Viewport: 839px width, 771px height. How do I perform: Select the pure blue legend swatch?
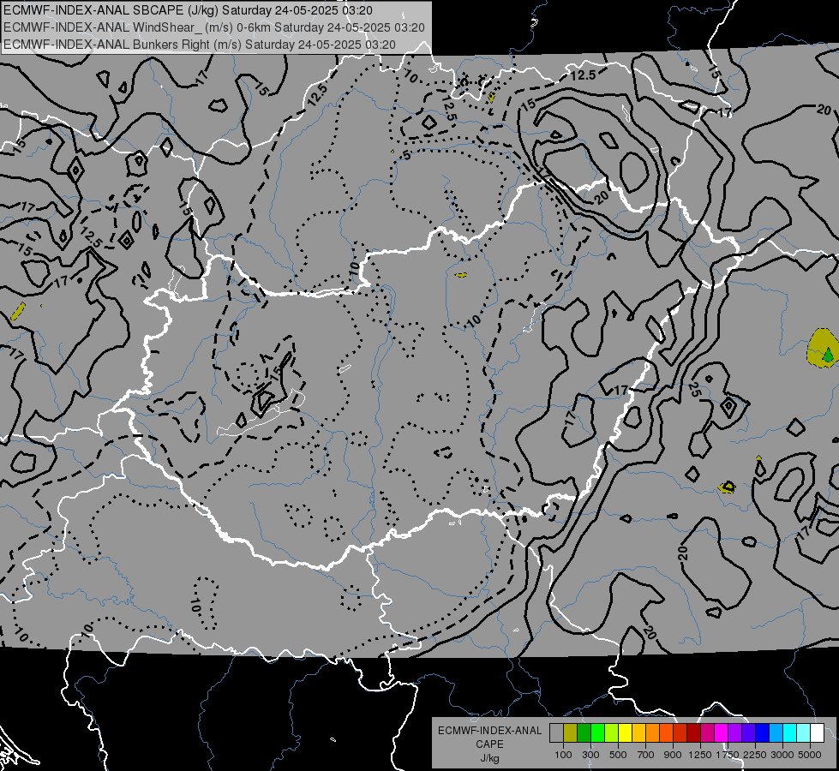pyautogui.click(x=763, y=733)
